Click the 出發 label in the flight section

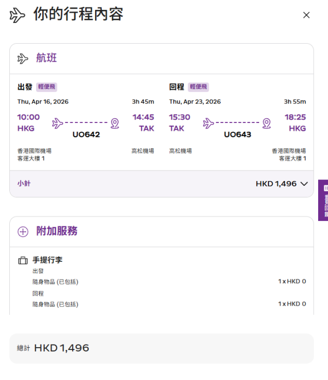25,87
